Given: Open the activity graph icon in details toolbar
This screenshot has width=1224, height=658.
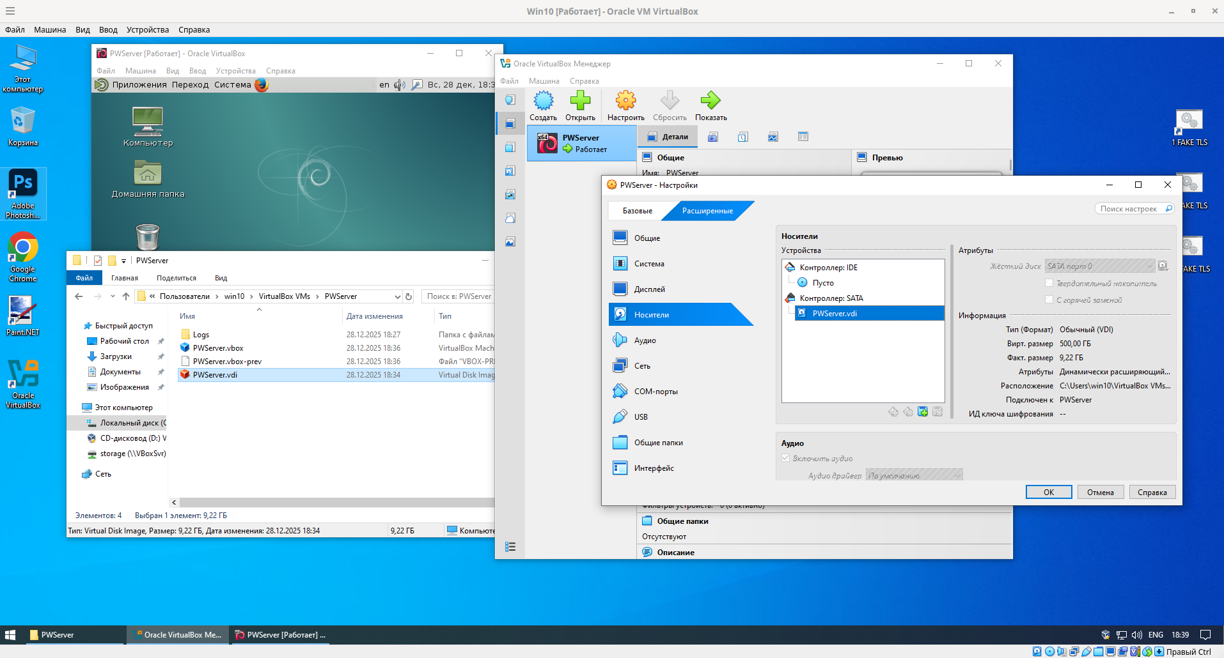Looking at the screenshot, I should click(773, 137).
